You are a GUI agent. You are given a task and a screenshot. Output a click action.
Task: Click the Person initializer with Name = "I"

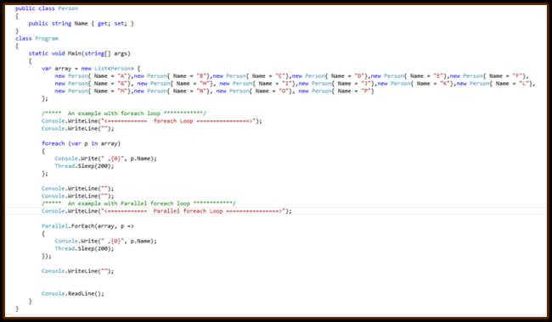pyautogui.click(x=258, y=84)
